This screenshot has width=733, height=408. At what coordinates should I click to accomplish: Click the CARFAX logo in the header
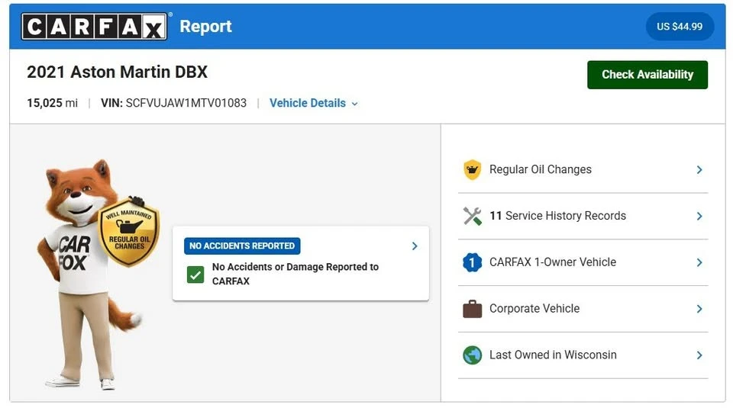pyautogui.click(x=94, y=27)
